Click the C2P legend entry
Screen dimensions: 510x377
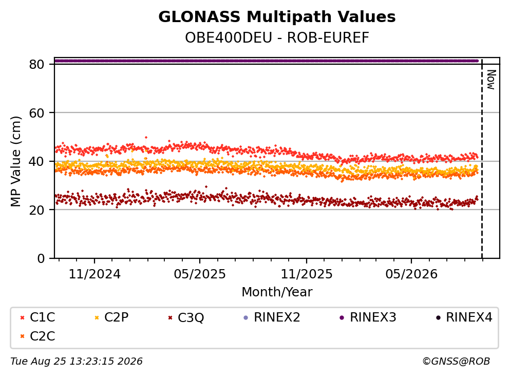[111, 317]
